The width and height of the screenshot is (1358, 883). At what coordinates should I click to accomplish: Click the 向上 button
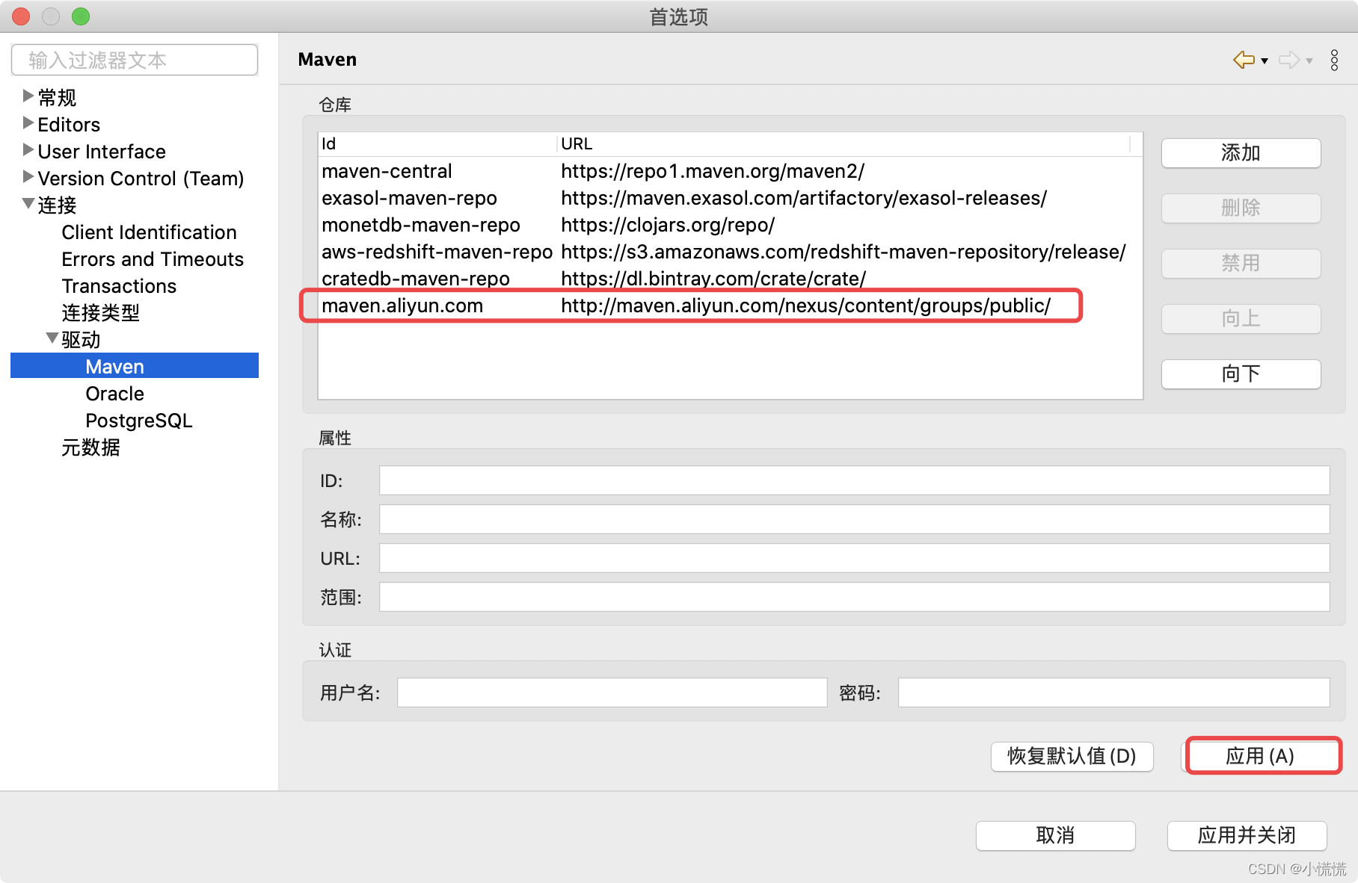coord(1241,319)
